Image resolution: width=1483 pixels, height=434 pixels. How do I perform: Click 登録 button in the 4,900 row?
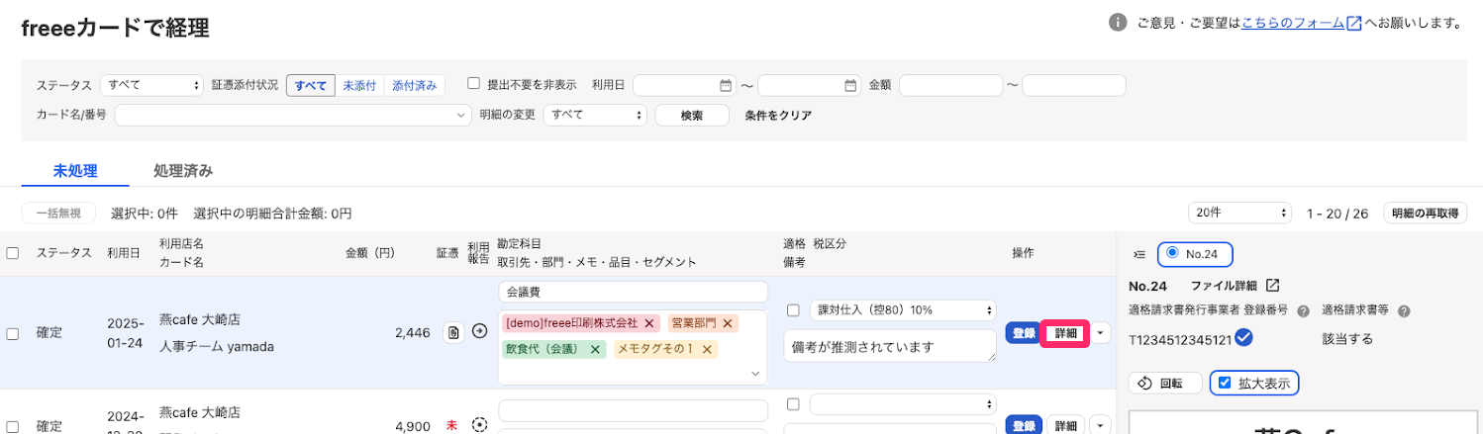[x=1024, y=426]
